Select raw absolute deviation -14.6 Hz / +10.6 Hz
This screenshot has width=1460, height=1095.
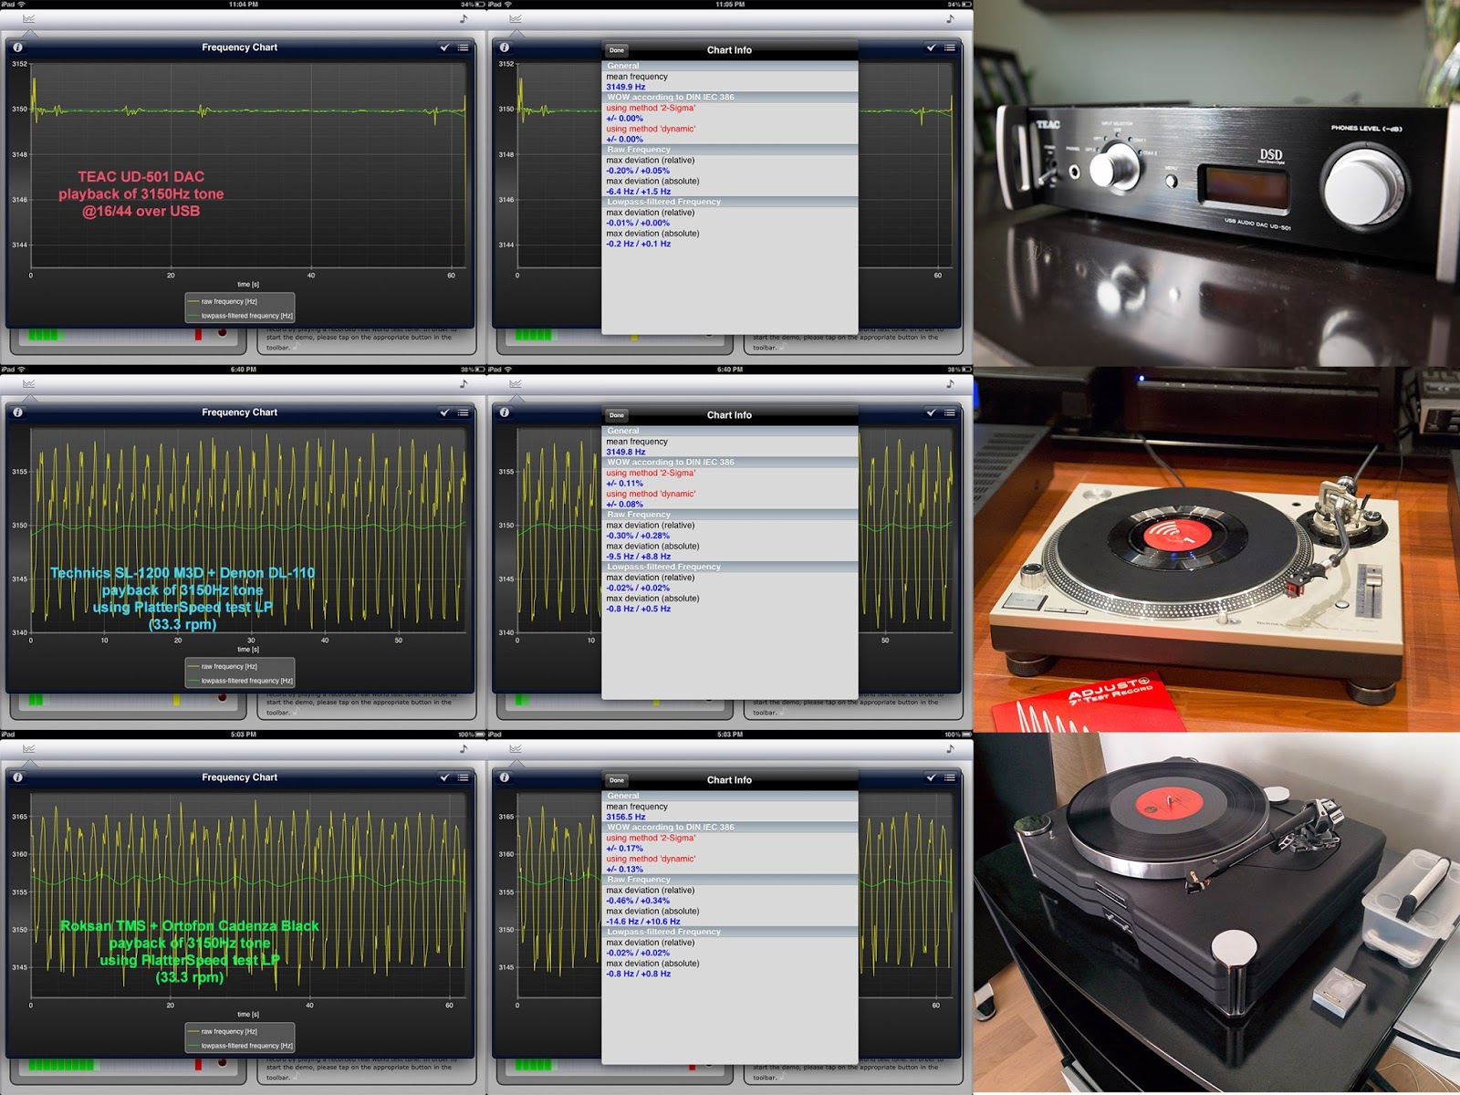(x=643, y=922)
